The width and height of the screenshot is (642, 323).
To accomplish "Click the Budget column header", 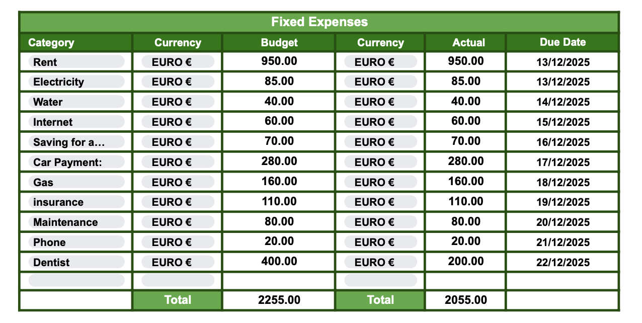I will (279, 43).
